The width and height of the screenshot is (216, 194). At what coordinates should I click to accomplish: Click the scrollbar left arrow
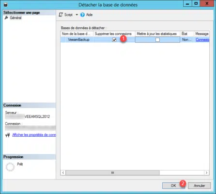(63, 173)
